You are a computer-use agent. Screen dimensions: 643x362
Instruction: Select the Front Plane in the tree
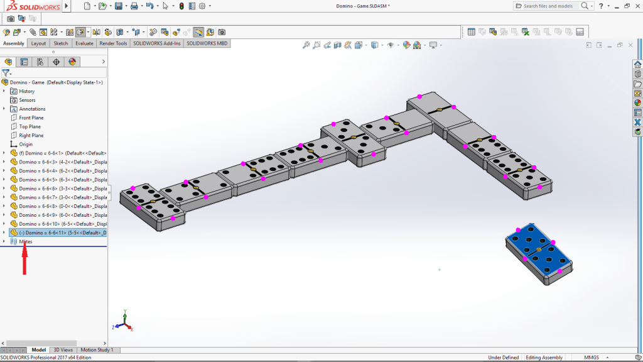coord(31,118)
